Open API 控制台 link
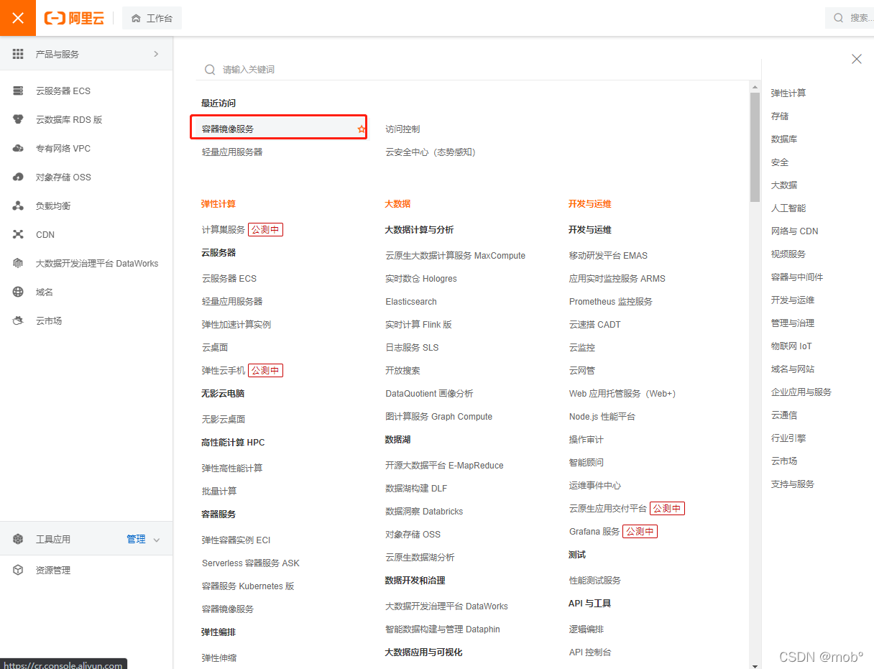The width and height of the screenshot is (874, 669). [x=590, y=652]
